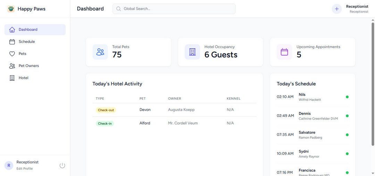
Task: Click the Upcoming Appointments calendar icon
Action: (284, 52)
